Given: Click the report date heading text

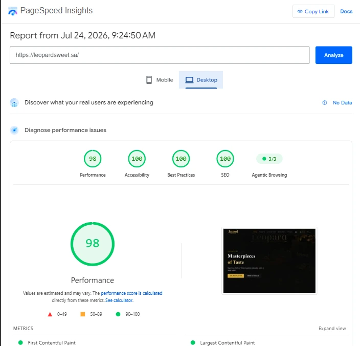Looking at the screenshot, I should pyautogui.click(x=83, y=35).
